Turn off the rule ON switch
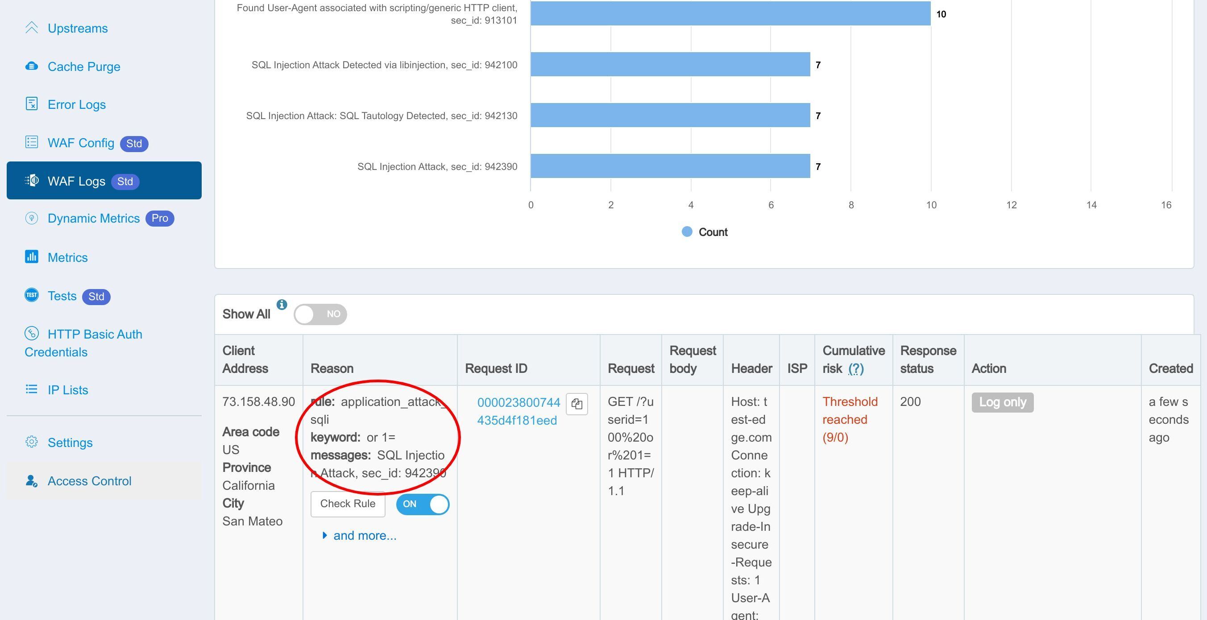Image resolution: width=1207 pixels, height=620 pixels. click(423, 504)
